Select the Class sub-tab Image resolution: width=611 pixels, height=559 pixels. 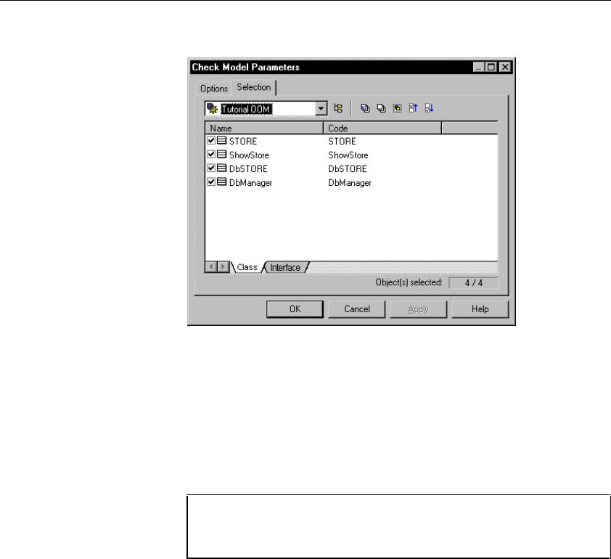[x=247, y=267]
